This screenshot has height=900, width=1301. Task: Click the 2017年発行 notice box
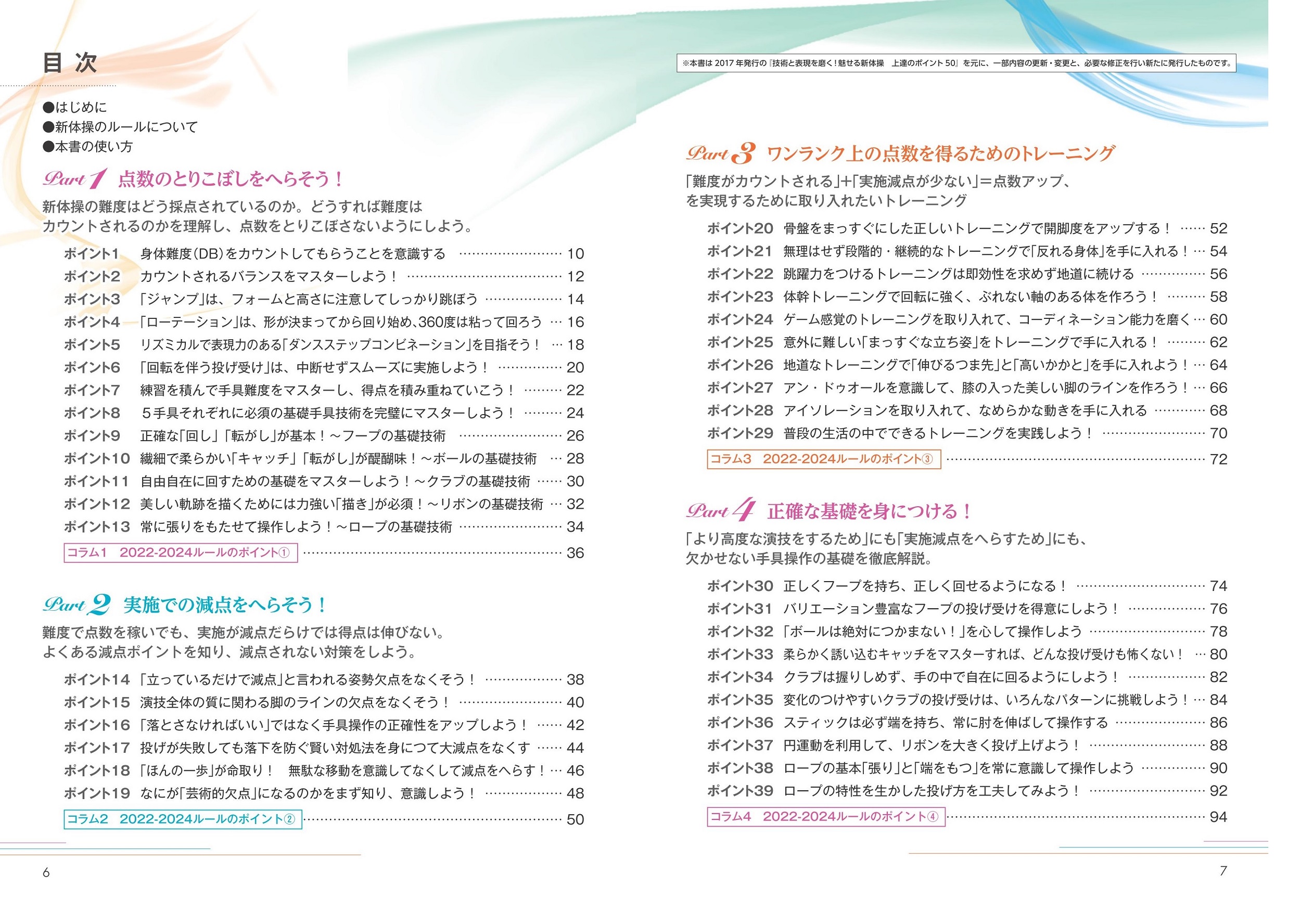956,63
